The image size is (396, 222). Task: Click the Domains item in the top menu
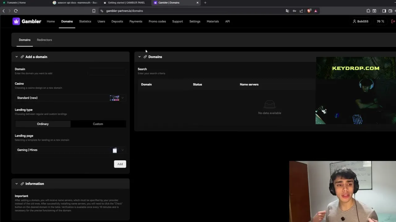point(67,21)
